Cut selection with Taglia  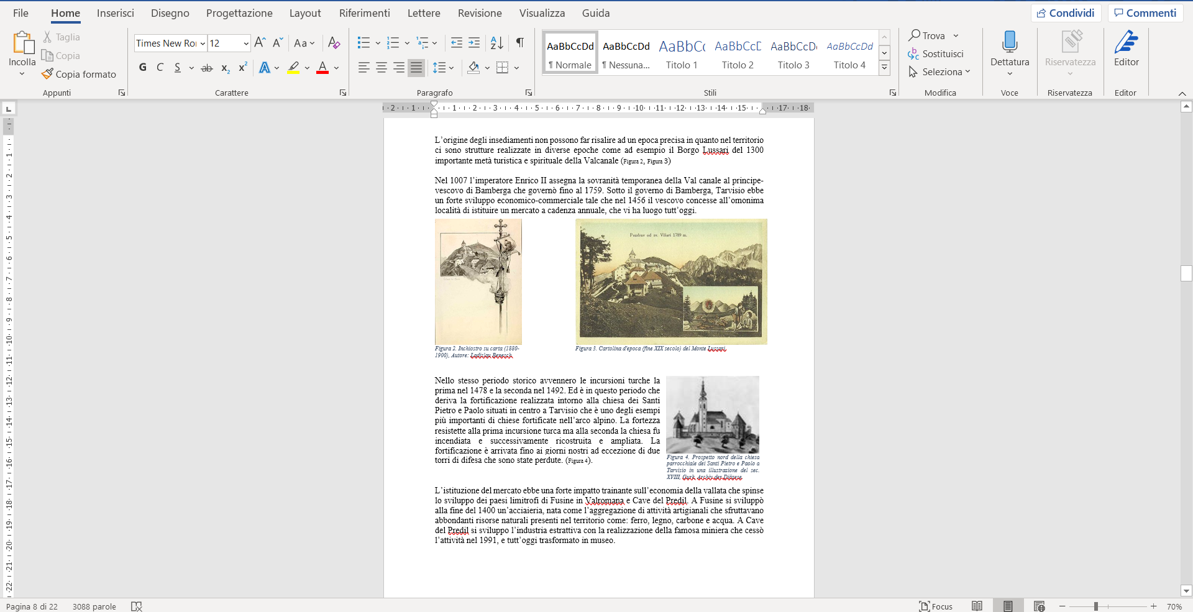[x=62, y=37]
